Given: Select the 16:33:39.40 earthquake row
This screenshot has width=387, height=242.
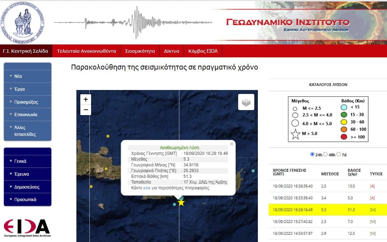Looking at the screenshot, I should click(328, 198).
